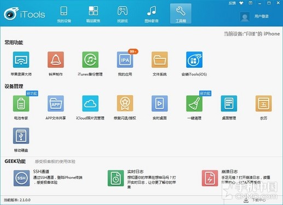Click the iTools logo
This screenshot has width=283, height=205.
[x=25, y=14]
